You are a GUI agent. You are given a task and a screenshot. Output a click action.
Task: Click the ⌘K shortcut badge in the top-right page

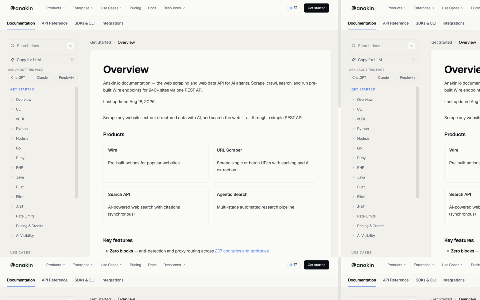point(411,46)
